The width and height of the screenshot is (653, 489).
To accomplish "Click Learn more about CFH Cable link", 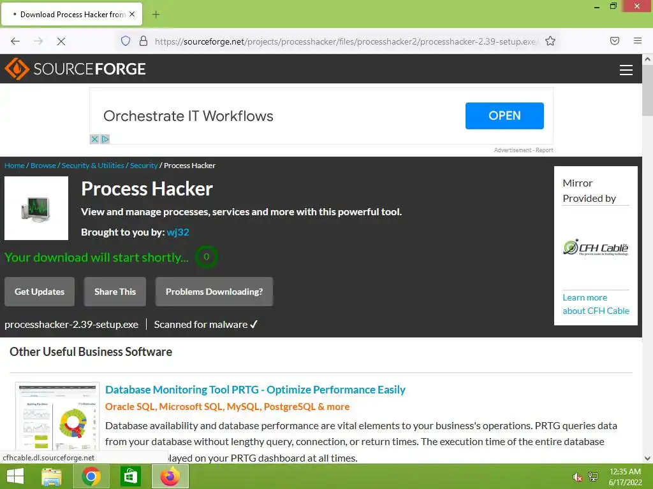I will click(596, 304).
